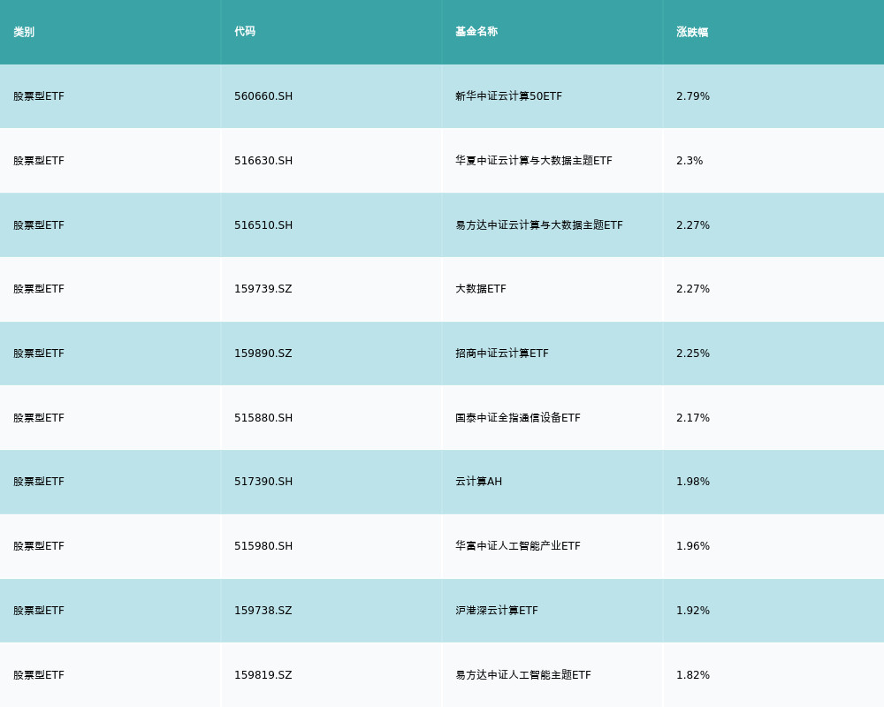Screen dimensions: 884x707
Task: Select fund code 159890.SZ
Action: tap(263, 353)
